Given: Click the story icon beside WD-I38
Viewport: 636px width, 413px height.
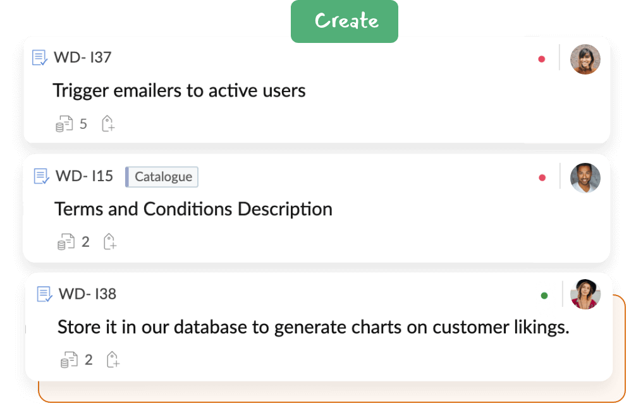Looking at the screenshot, I should click(44, 294).
